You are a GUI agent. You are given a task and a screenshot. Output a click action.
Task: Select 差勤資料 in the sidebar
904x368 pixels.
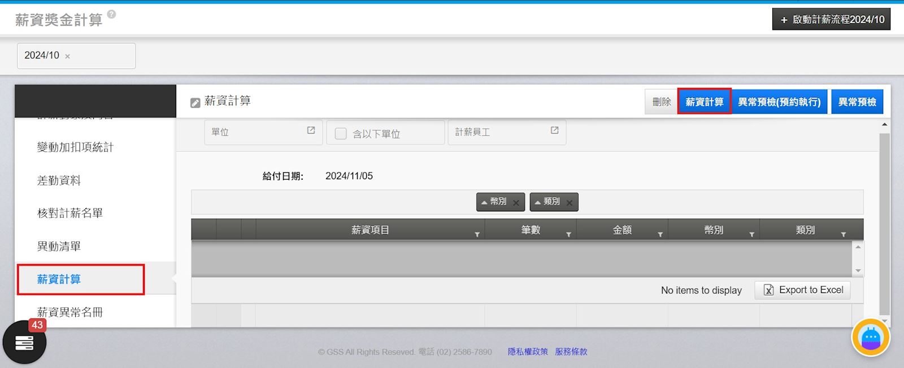pos(59,180)
